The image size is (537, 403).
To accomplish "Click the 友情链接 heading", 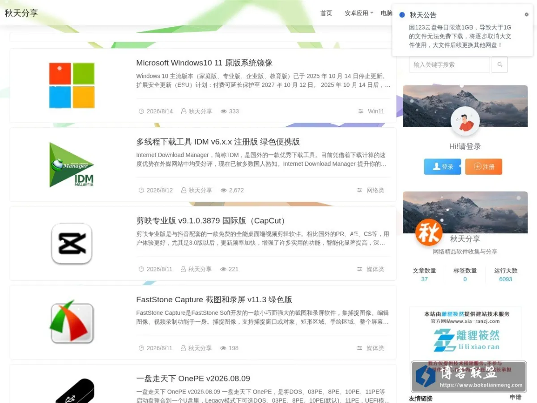I will [421, 398].
